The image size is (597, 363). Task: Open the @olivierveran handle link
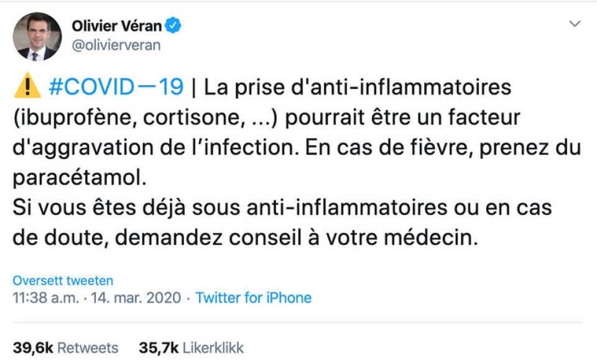click(117, 45)
